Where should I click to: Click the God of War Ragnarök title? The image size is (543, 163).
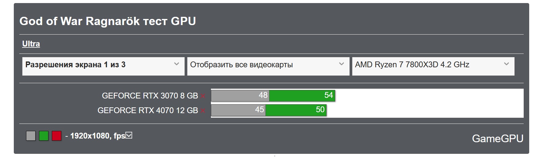108,21
